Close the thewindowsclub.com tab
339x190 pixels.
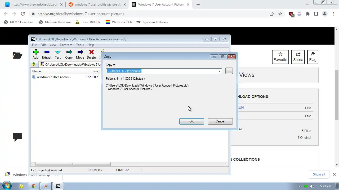tap(61, 4)
